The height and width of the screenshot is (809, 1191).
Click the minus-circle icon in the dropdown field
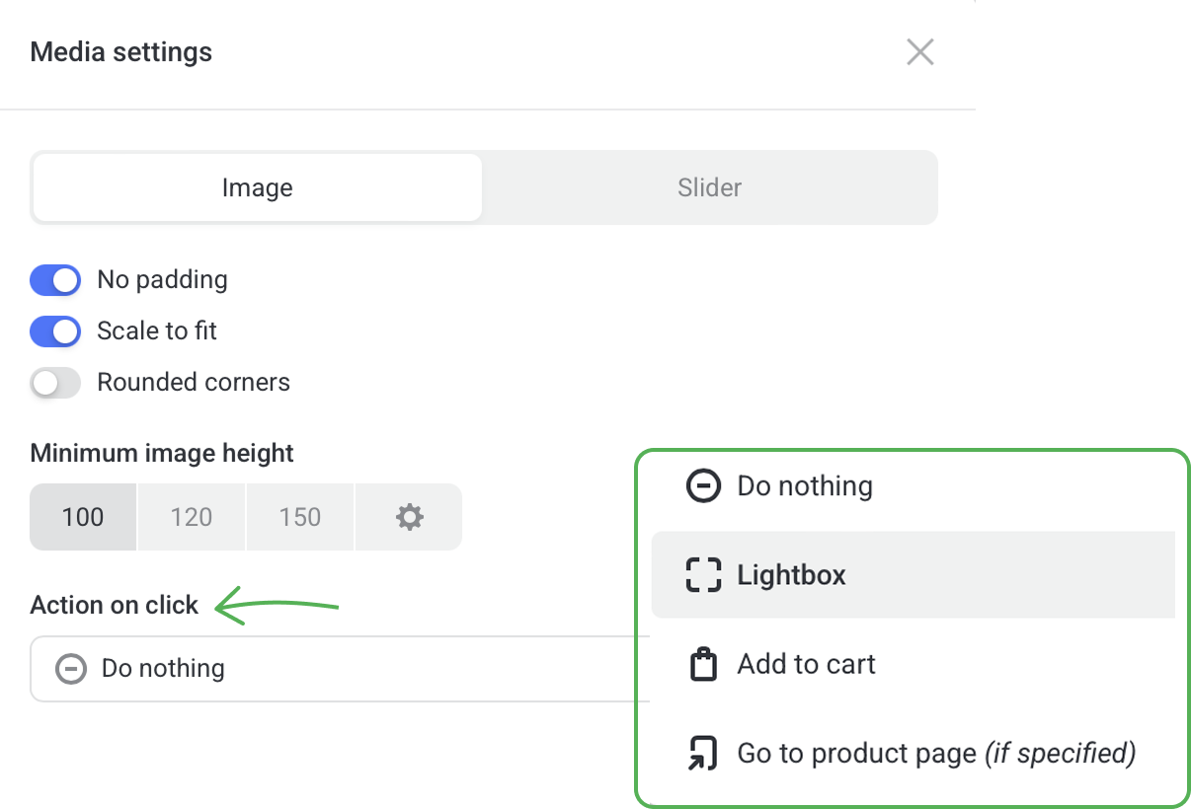70,669
